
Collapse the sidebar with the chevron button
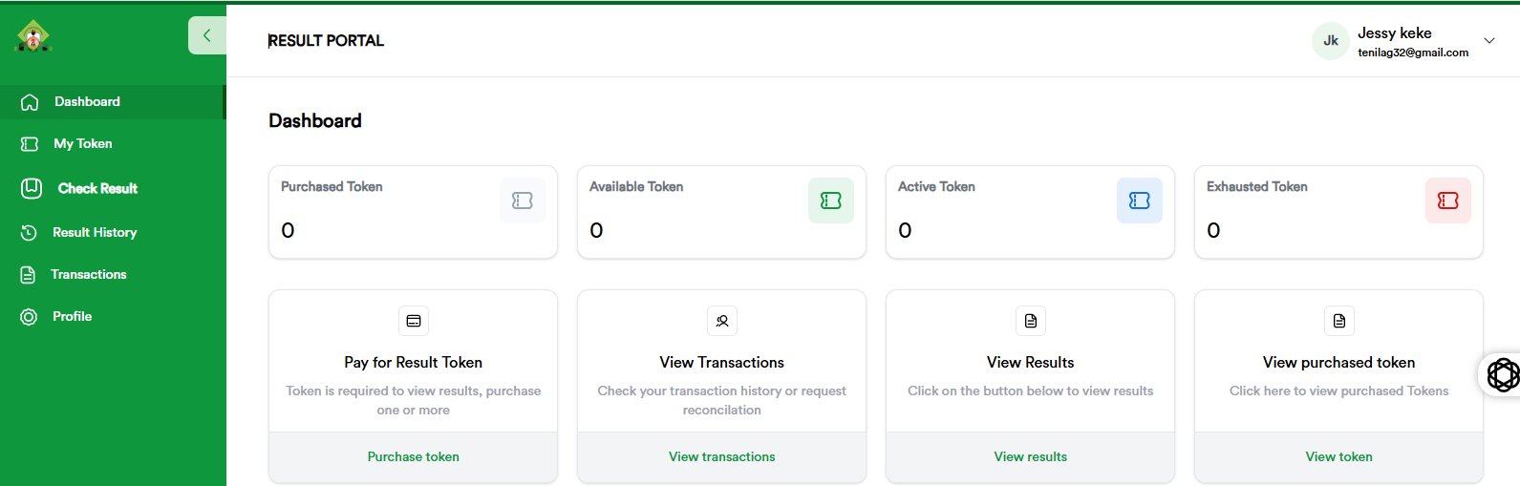pos(206,35)
